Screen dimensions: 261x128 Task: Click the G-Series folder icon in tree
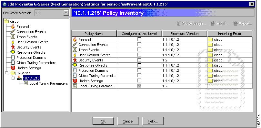13,73
